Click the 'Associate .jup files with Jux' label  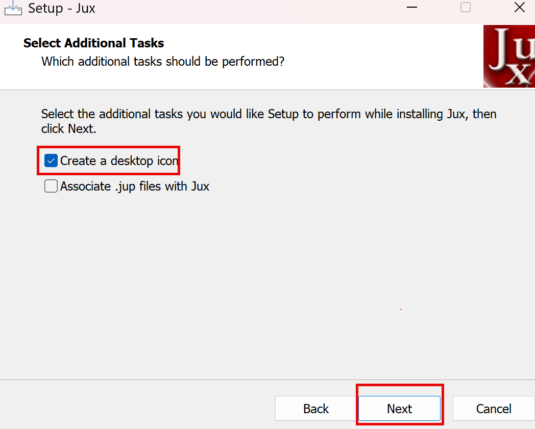[135, 186]
